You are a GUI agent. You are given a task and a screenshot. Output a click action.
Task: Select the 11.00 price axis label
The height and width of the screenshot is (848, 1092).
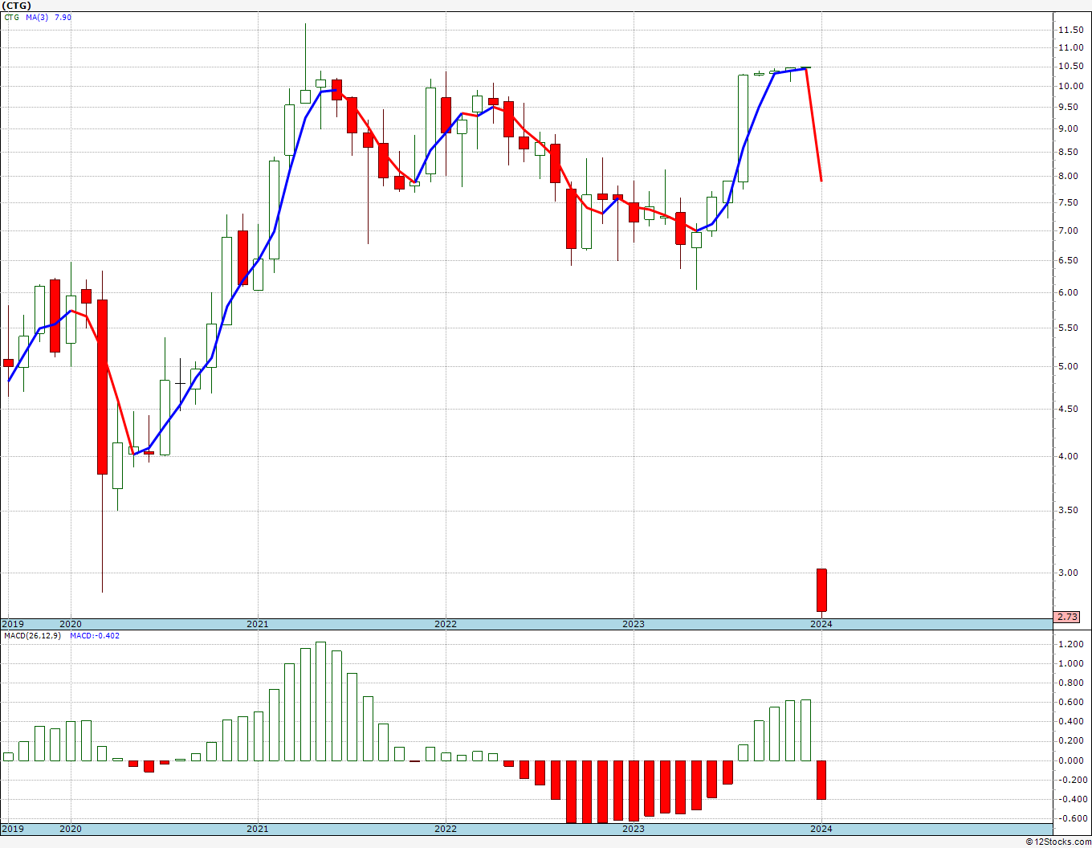(x=1070, y=48)
